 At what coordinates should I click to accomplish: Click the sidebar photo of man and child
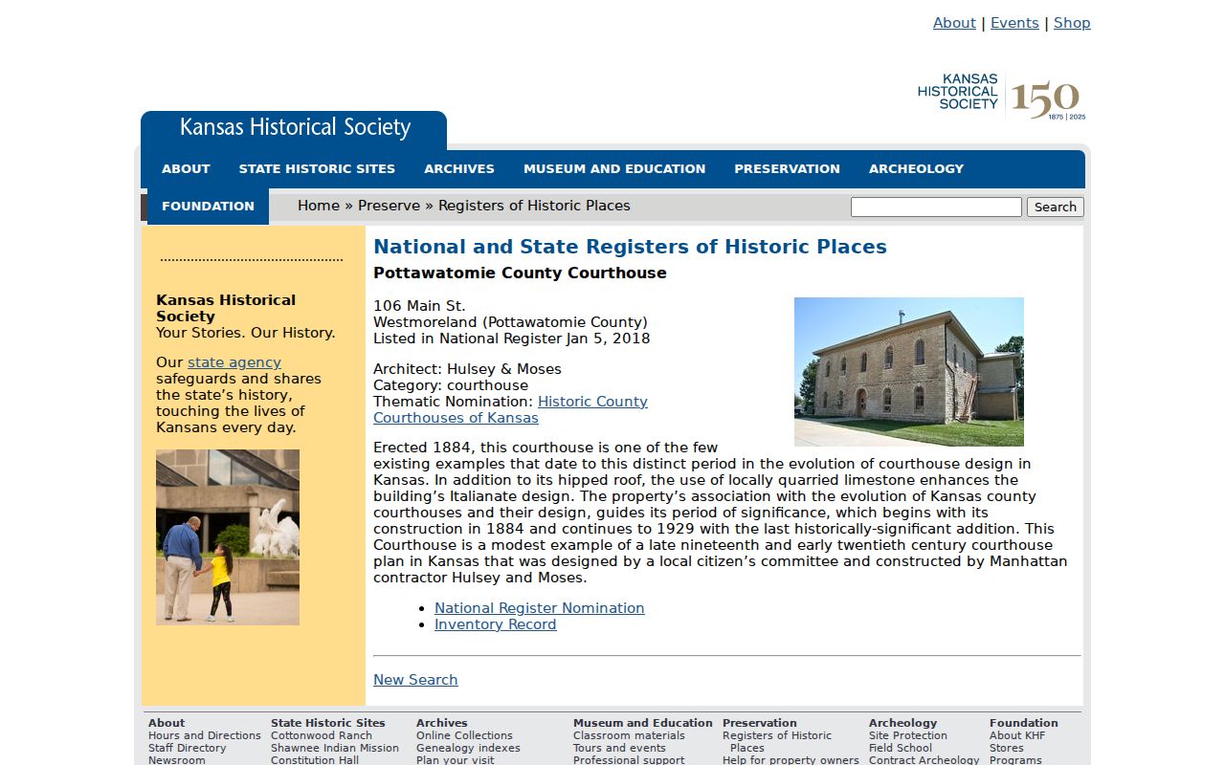point(228,537)
